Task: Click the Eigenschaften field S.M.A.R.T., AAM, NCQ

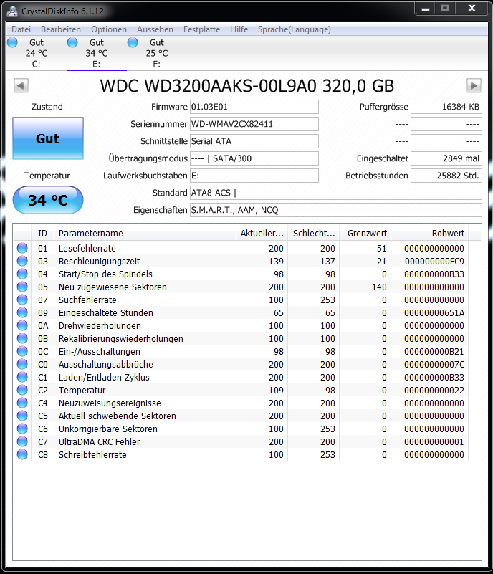Action: click(x=335, y=210)
